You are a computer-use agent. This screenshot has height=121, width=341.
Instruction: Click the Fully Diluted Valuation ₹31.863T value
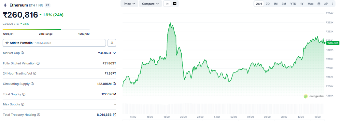pyautogui.click(x=110, y=63)
